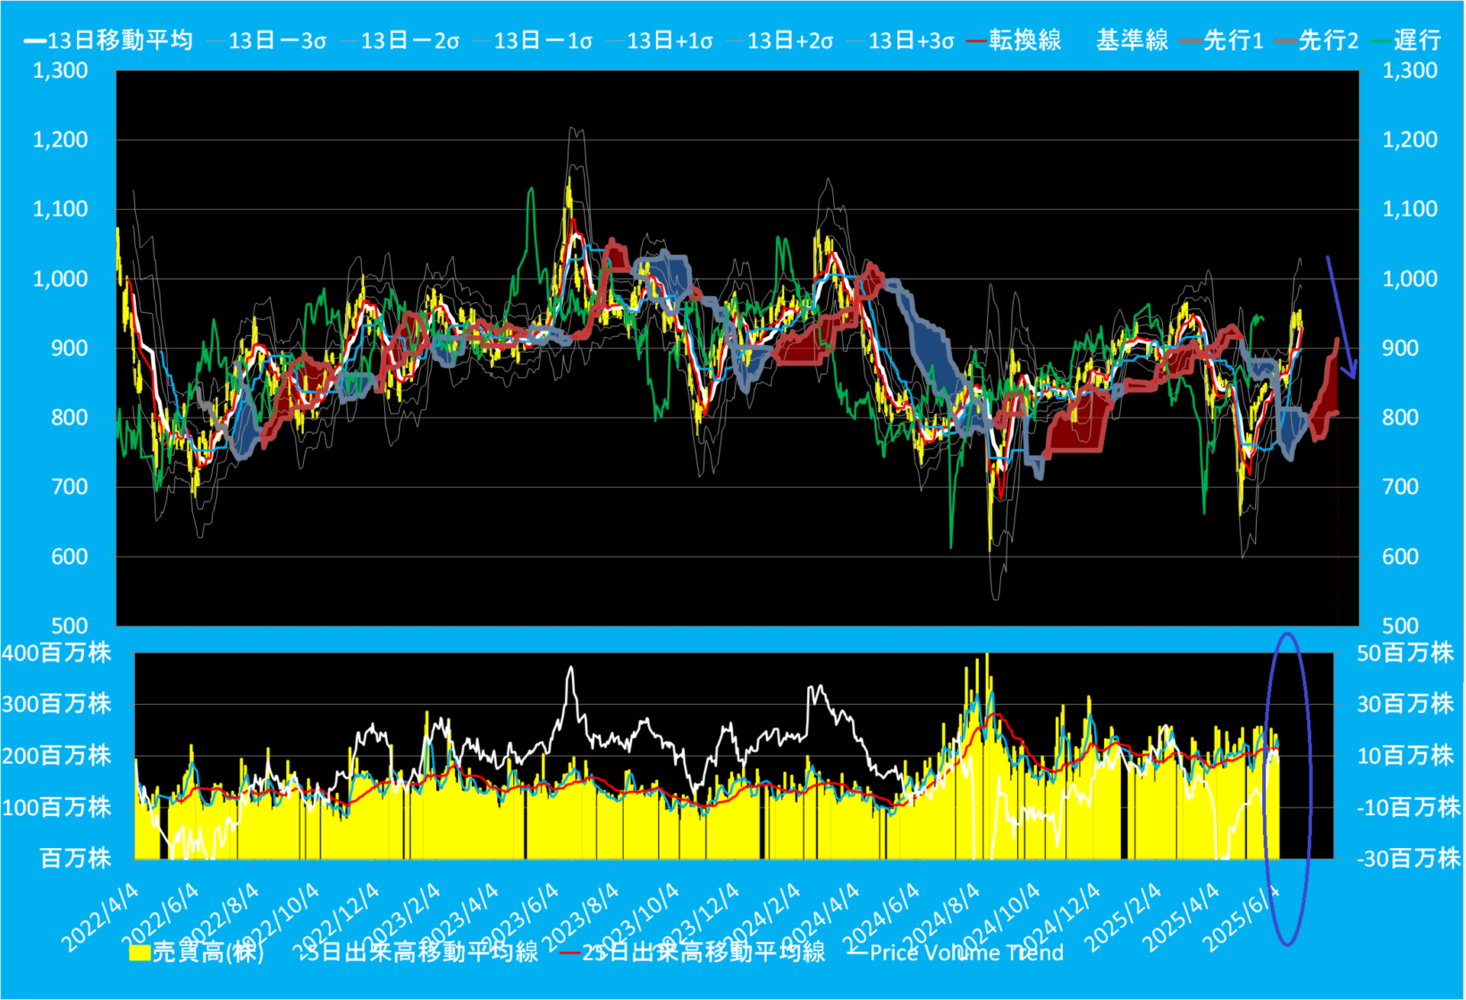This screenshot has height=1000, width=1466.
Task: Click the 2024/6/4 date label
Action: click(880, 918)
